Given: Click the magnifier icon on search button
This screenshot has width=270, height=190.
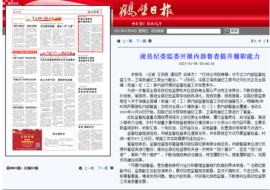Looking at the screenshot, I should click(228, 31).
